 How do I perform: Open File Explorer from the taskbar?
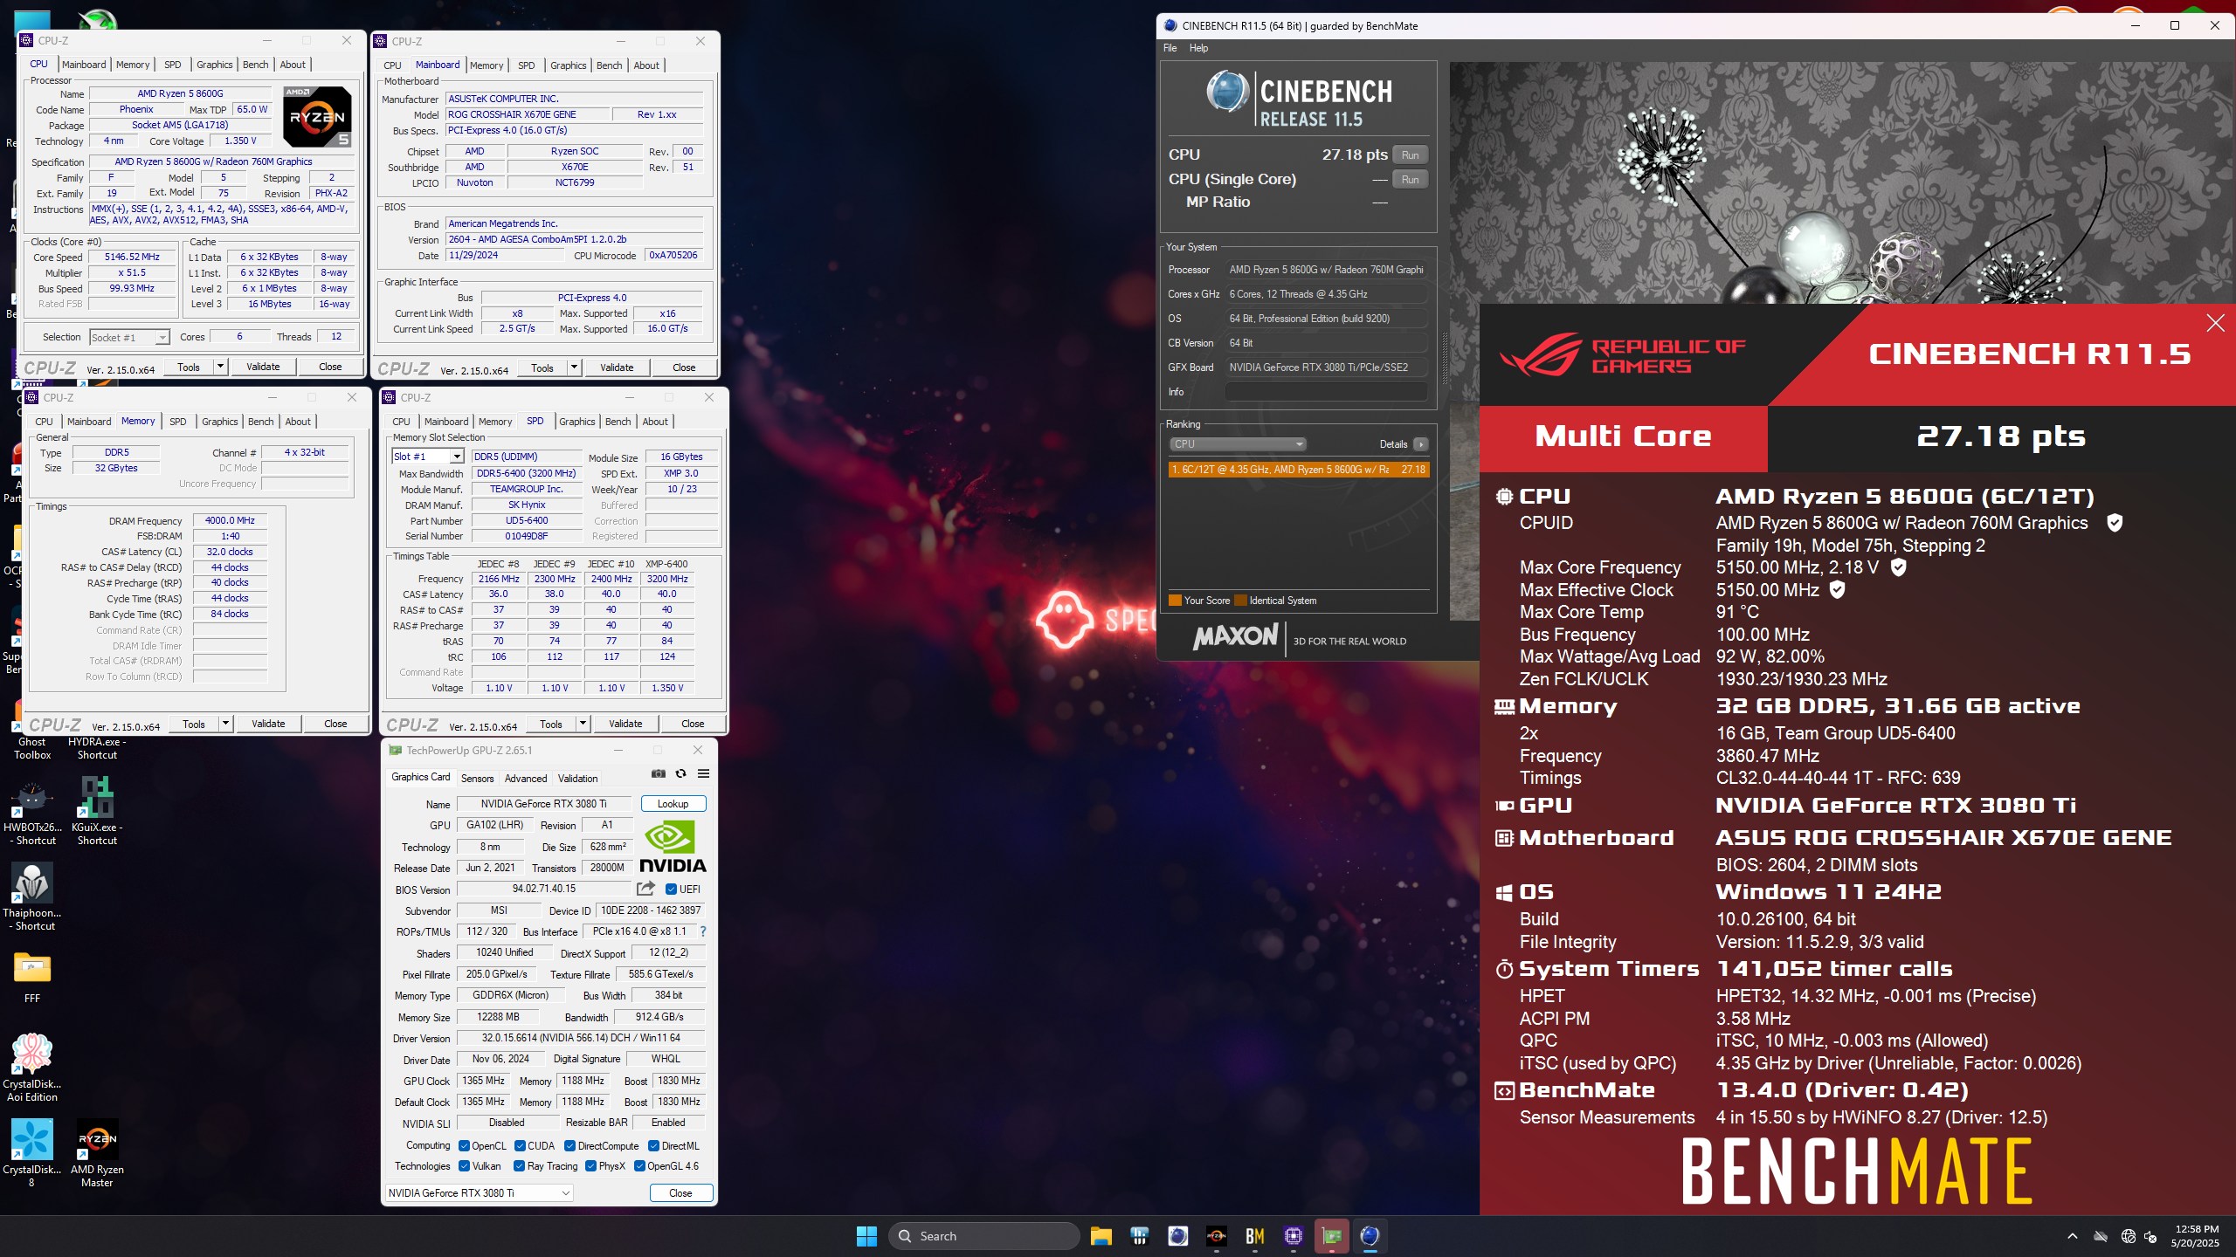click(x=1101, y=1236)
